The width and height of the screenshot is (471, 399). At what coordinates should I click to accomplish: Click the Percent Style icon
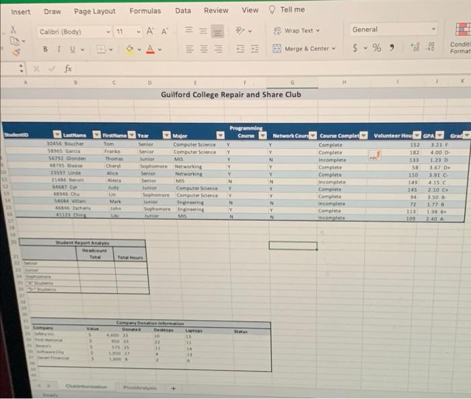(x=377, y=48)
